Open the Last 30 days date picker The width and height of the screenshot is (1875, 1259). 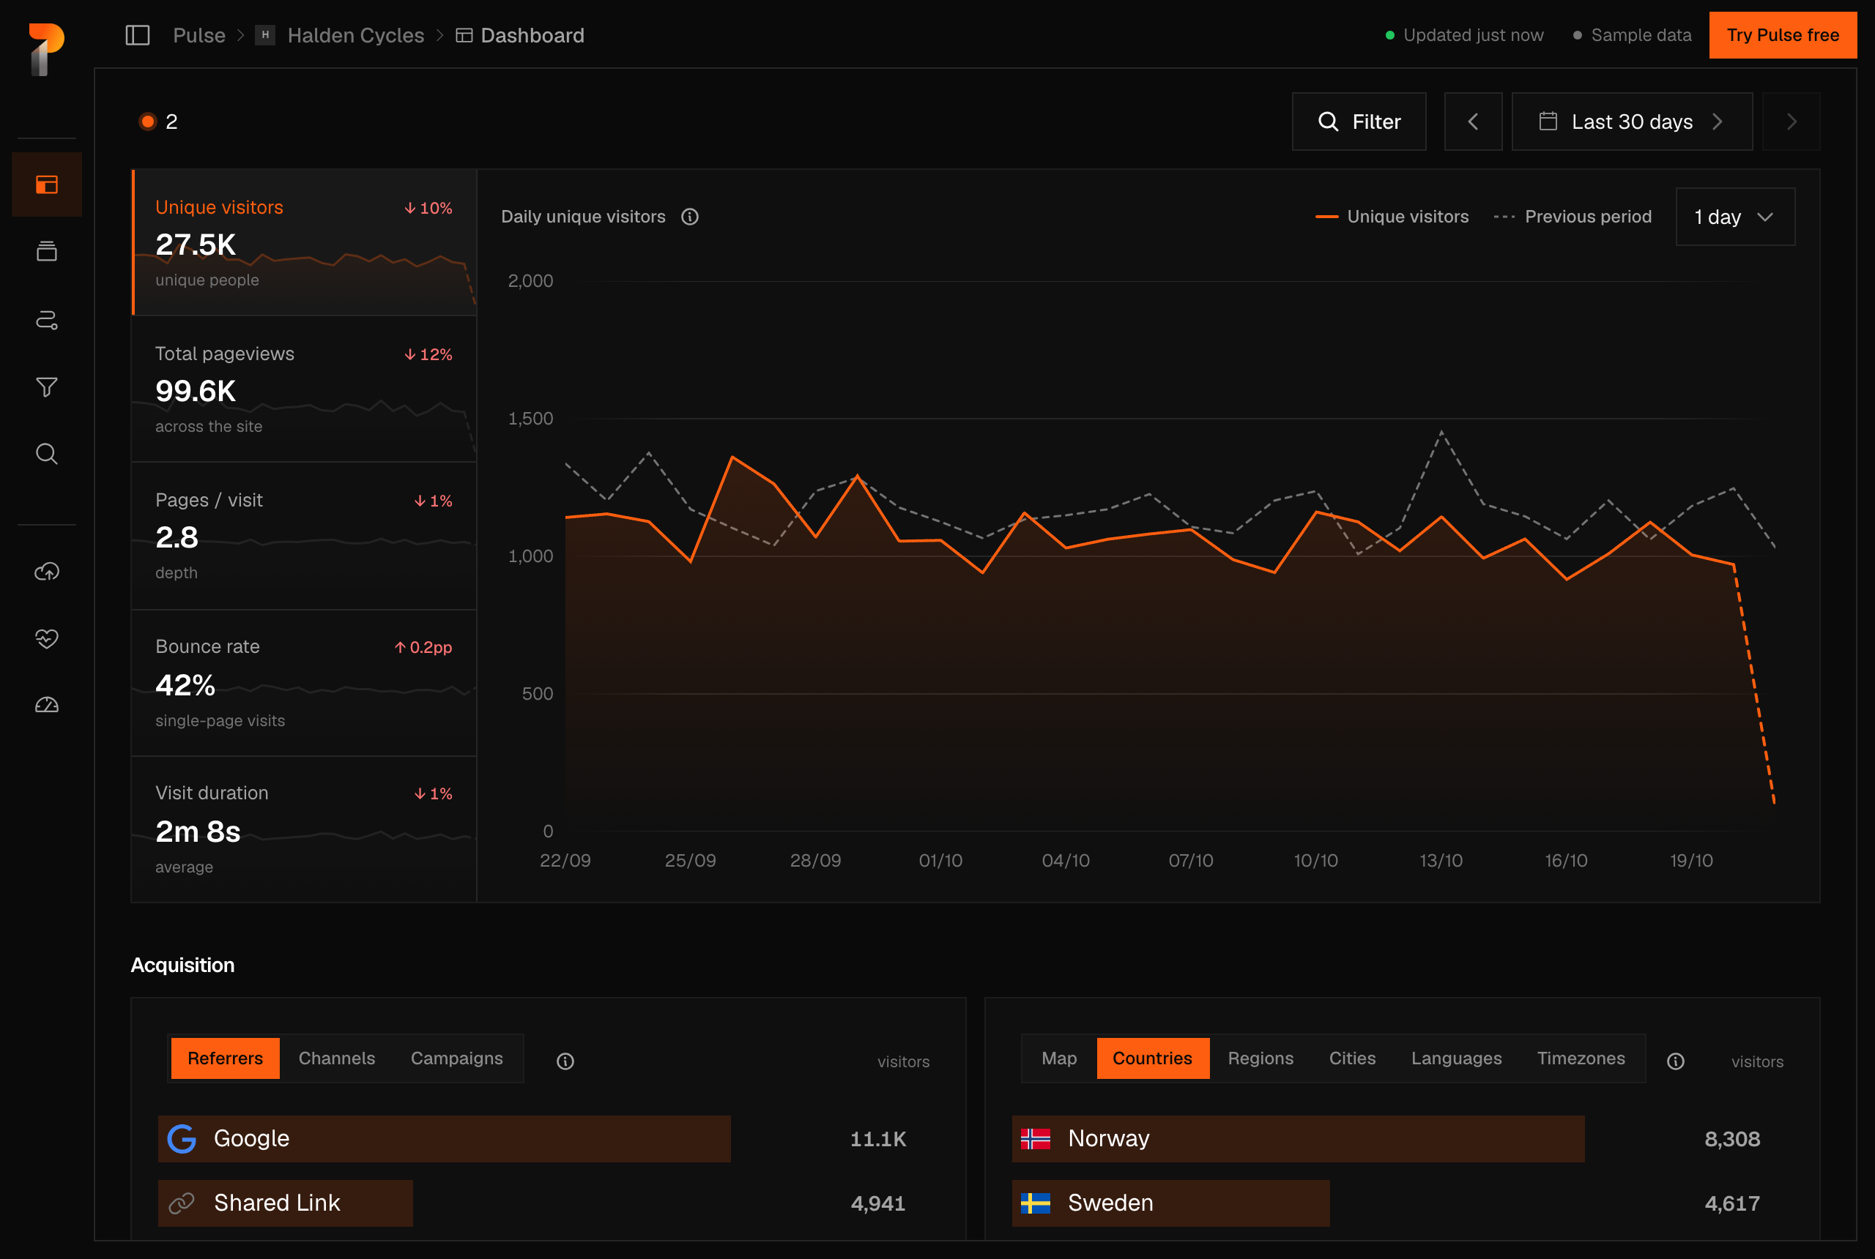[1632, 122]
